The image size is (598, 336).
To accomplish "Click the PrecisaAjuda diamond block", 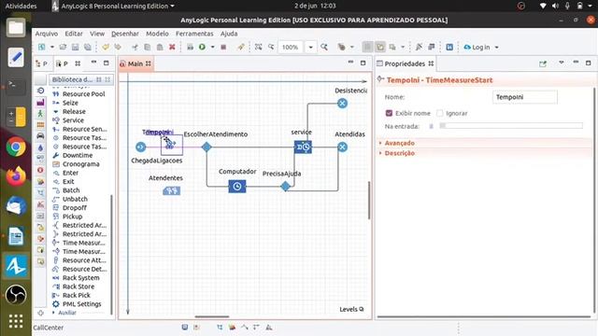I will pos(285,187).
